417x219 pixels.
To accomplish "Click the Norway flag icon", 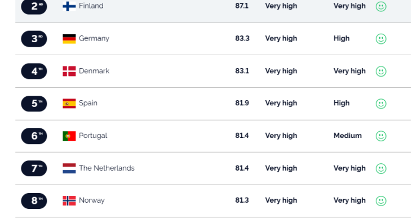I will click(x=69, y=201).
